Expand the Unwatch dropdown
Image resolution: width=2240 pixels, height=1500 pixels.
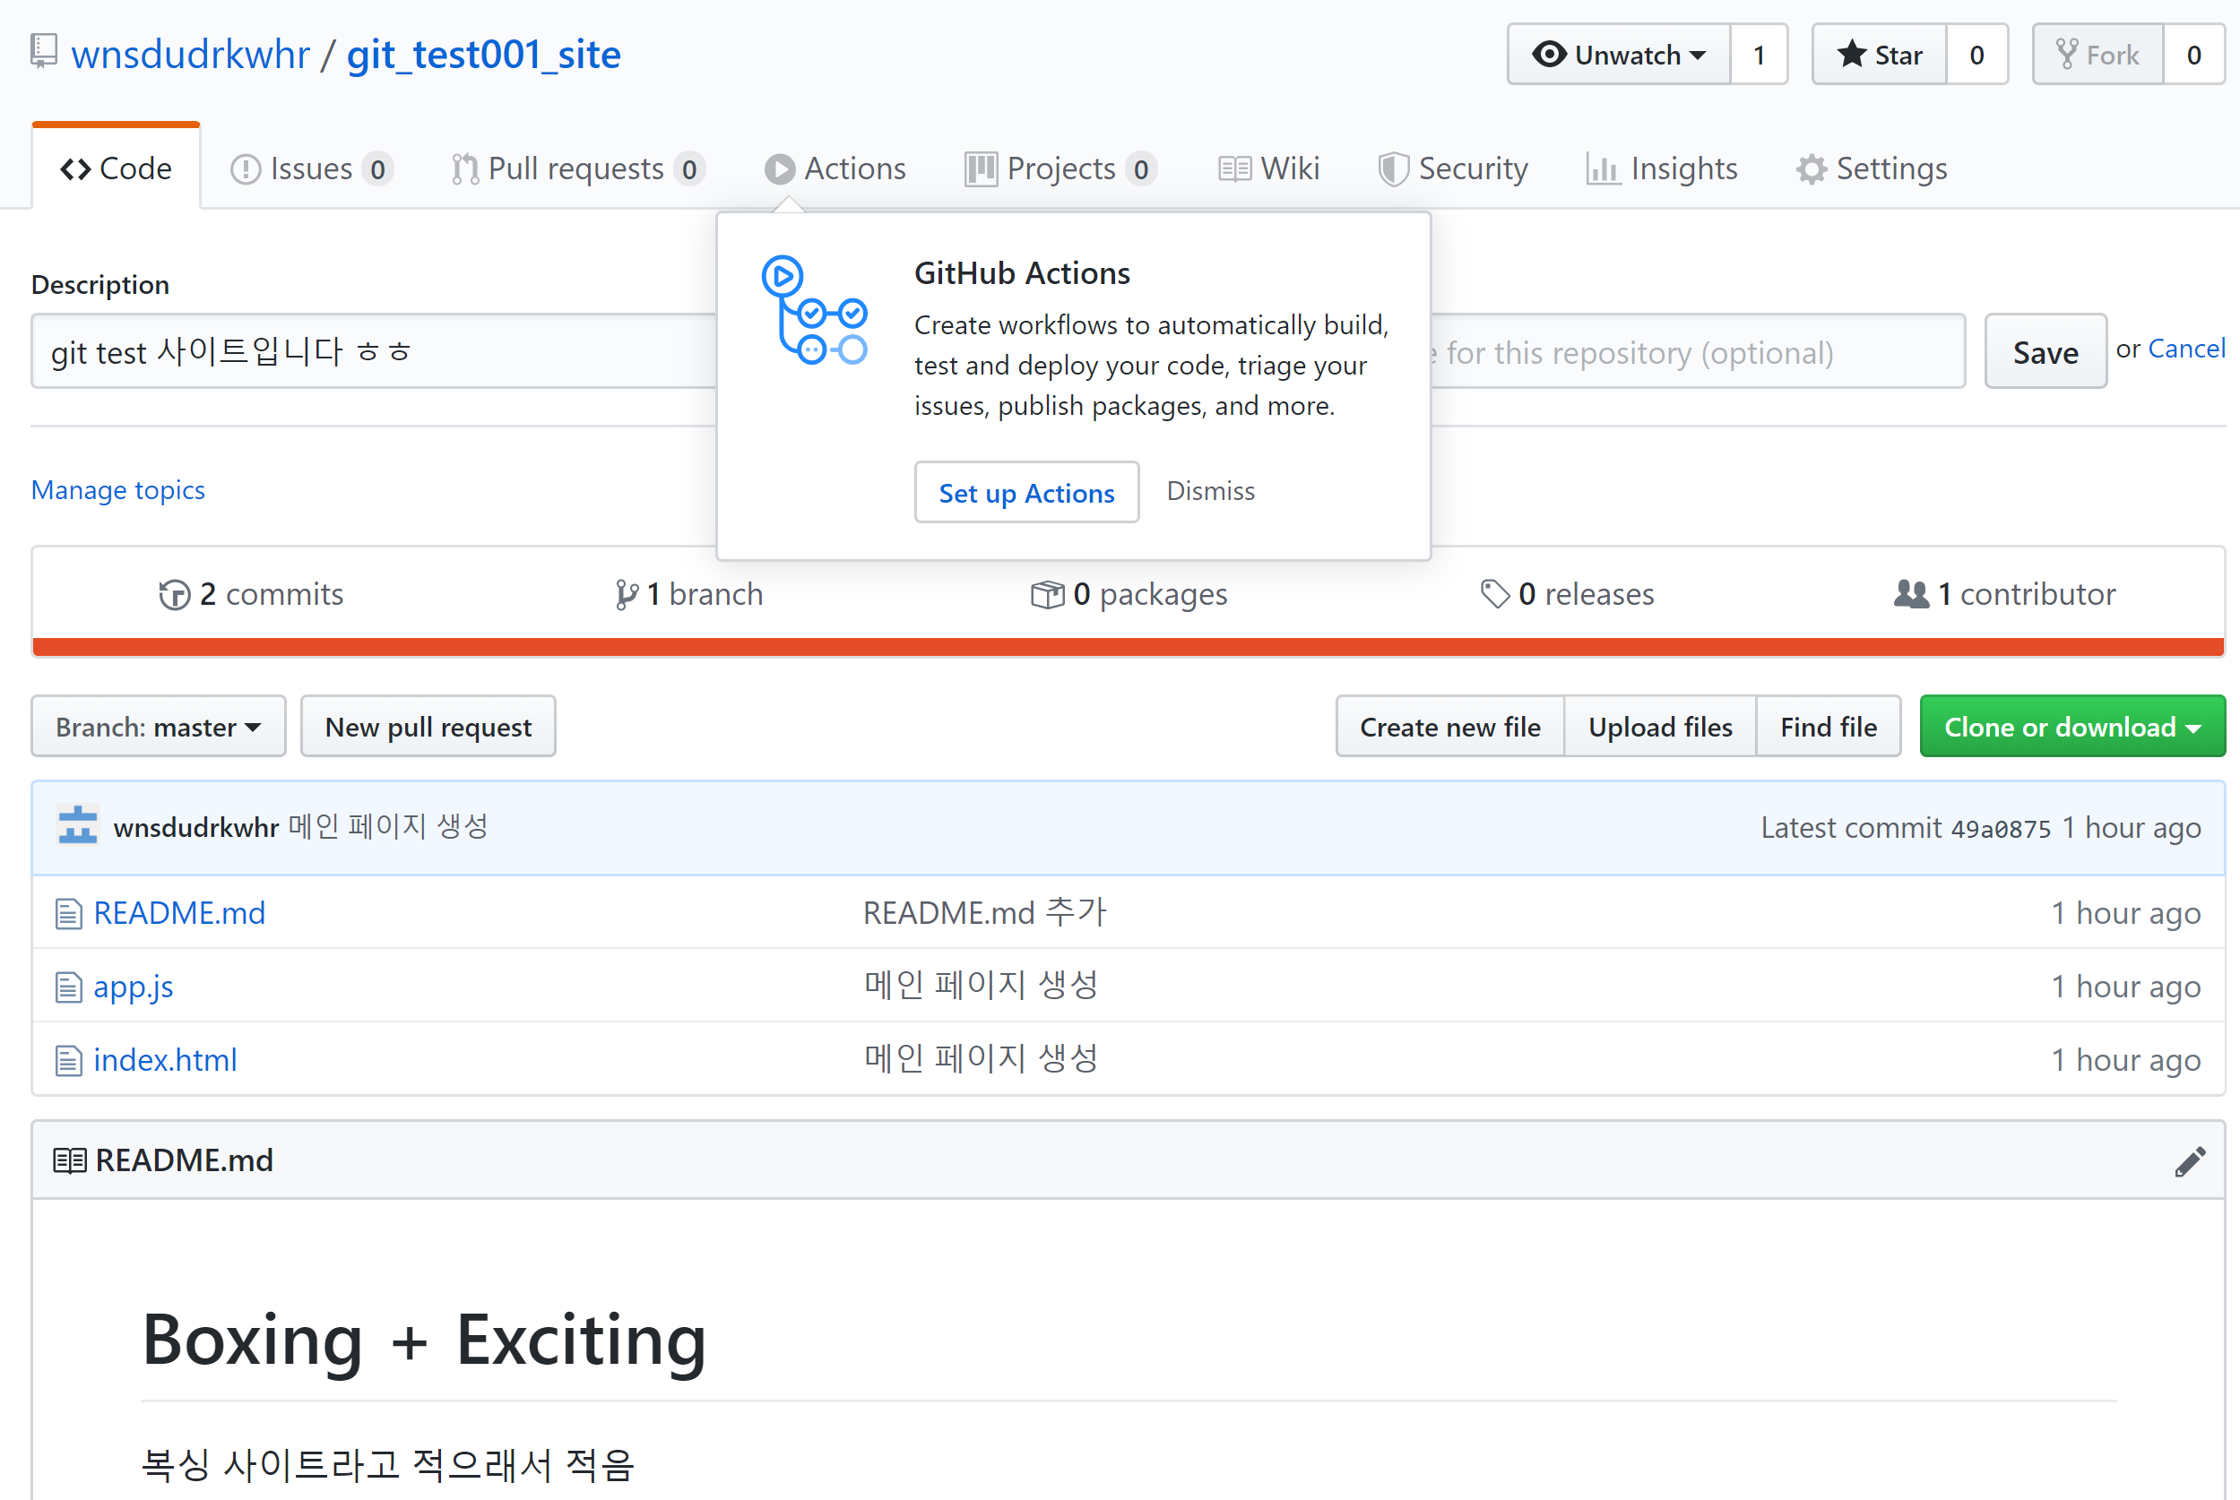tap(1619, 55)
